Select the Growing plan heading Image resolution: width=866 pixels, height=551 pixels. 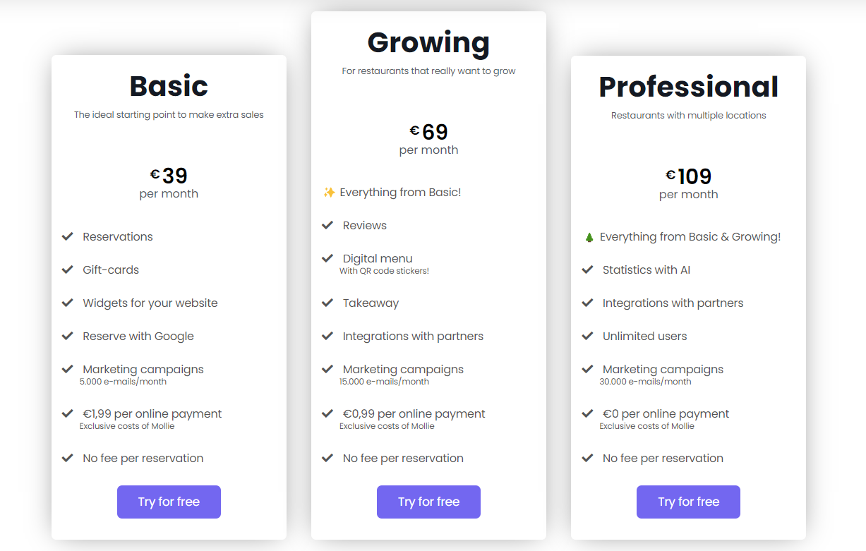[x=428, y=43]
